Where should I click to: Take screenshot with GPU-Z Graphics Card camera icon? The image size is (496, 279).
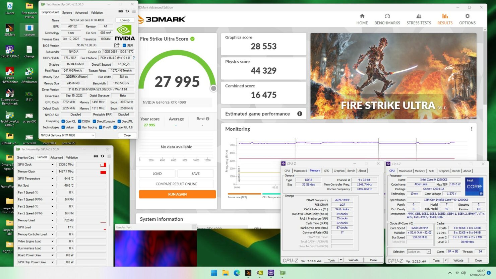(x=121, y=11)
